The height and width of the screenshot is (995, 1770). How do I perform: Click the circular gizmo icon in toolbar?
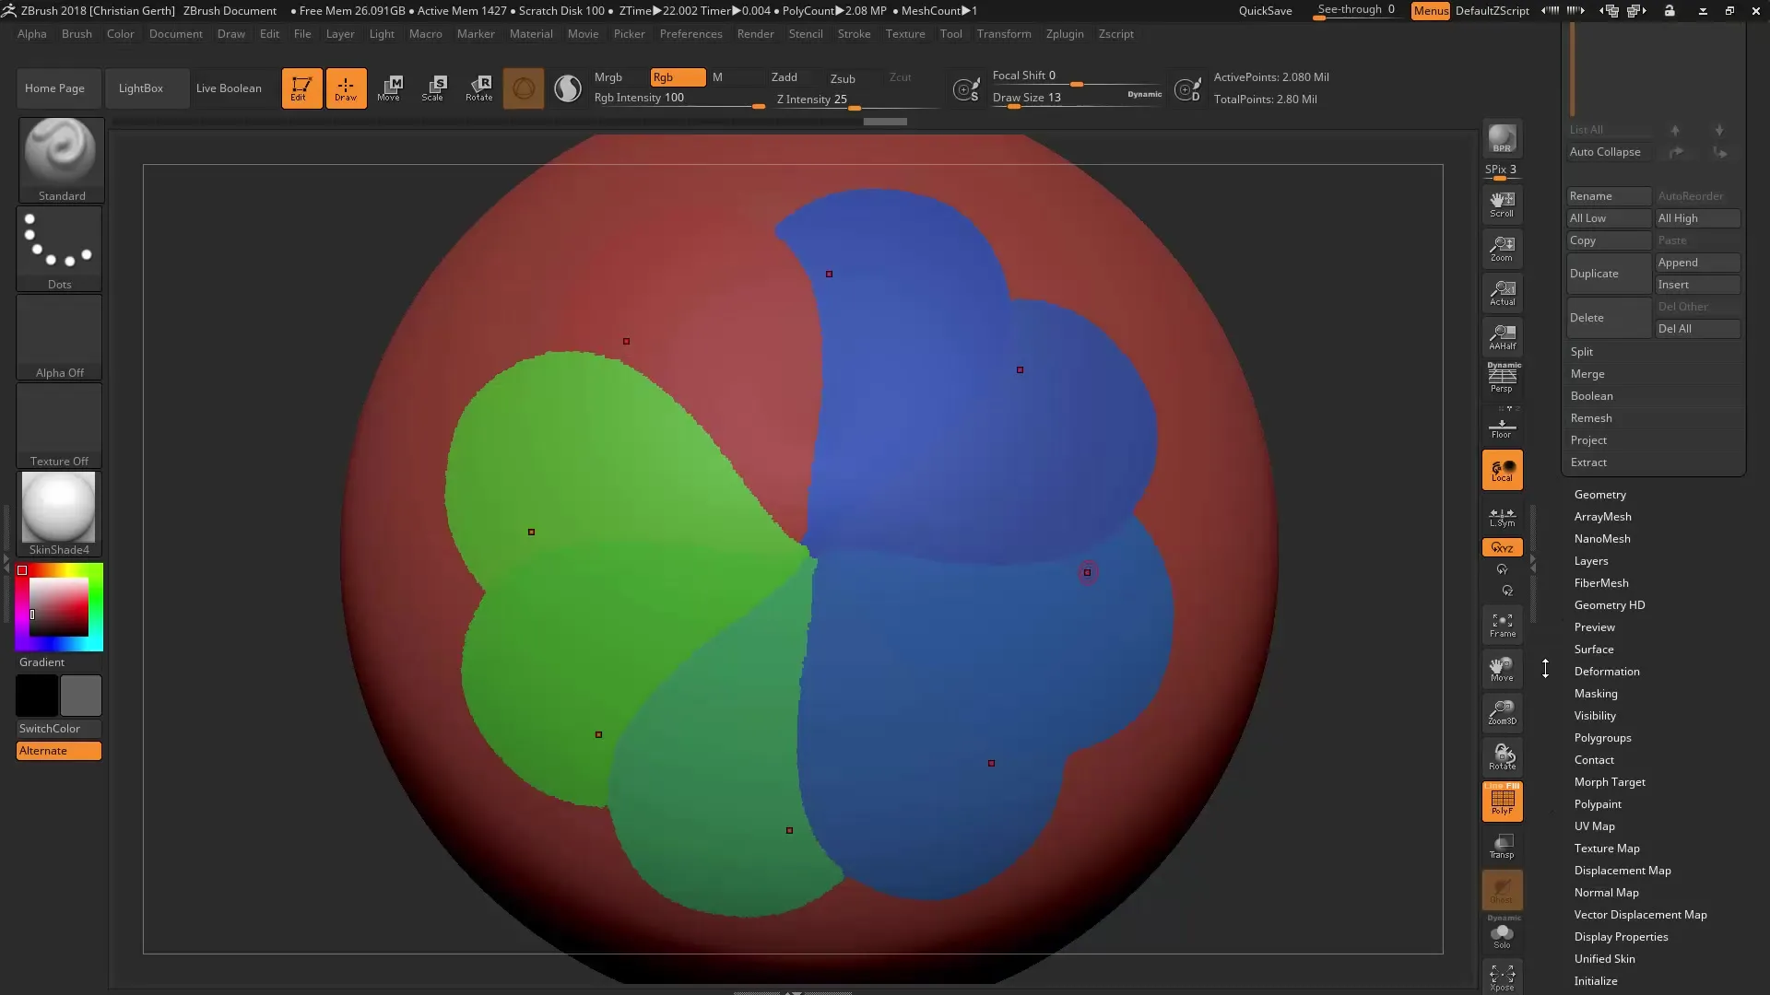(524, 88)
